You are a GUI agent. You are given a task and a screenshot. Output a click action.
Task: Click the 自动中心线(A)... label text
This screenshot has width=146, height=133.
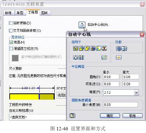[98, 25]
